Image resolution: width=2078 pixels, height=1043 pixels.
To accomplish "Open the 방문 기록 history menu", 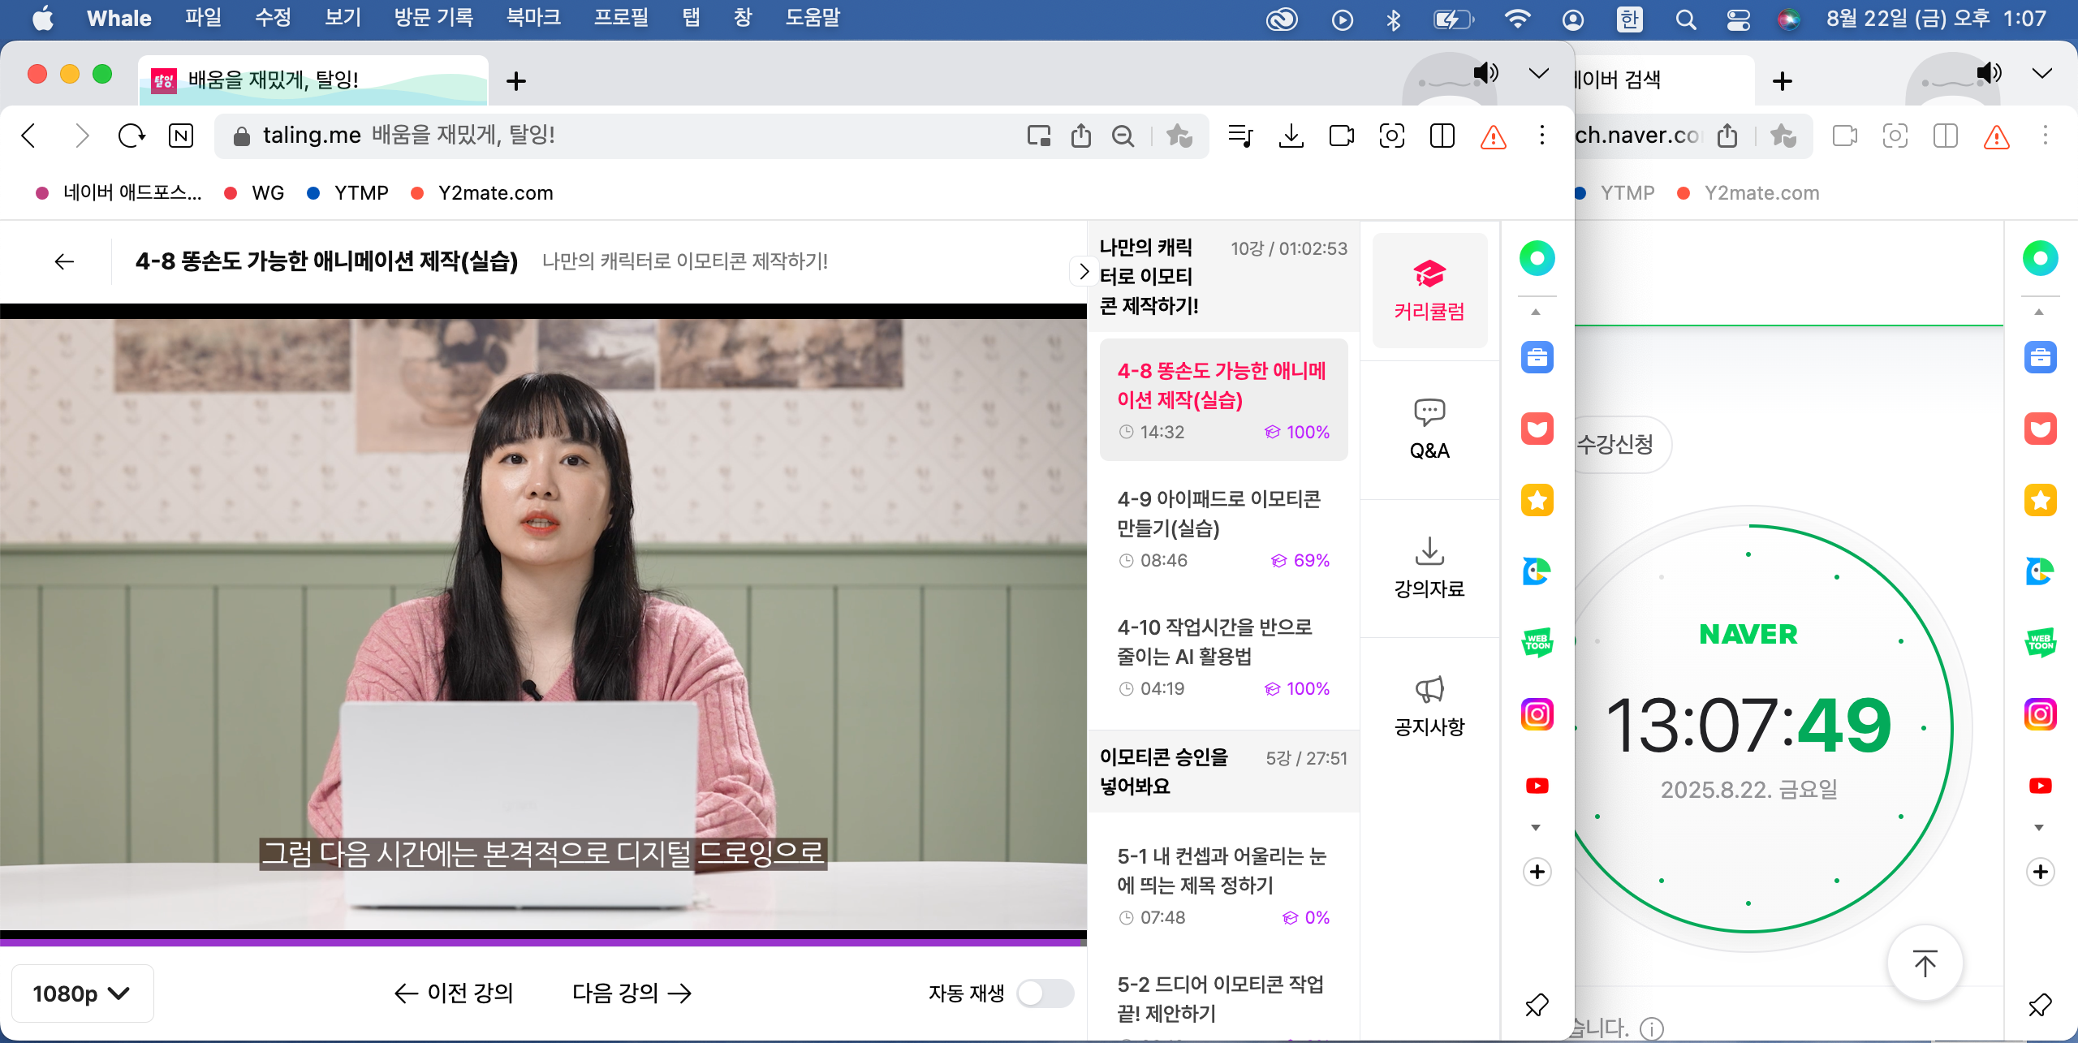I will point(433,18).
